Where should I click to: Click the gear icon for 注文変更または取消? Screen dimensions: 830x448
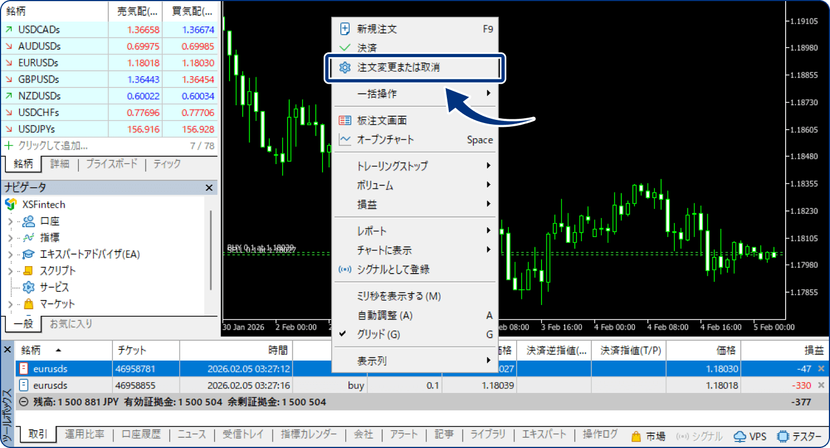345,67
